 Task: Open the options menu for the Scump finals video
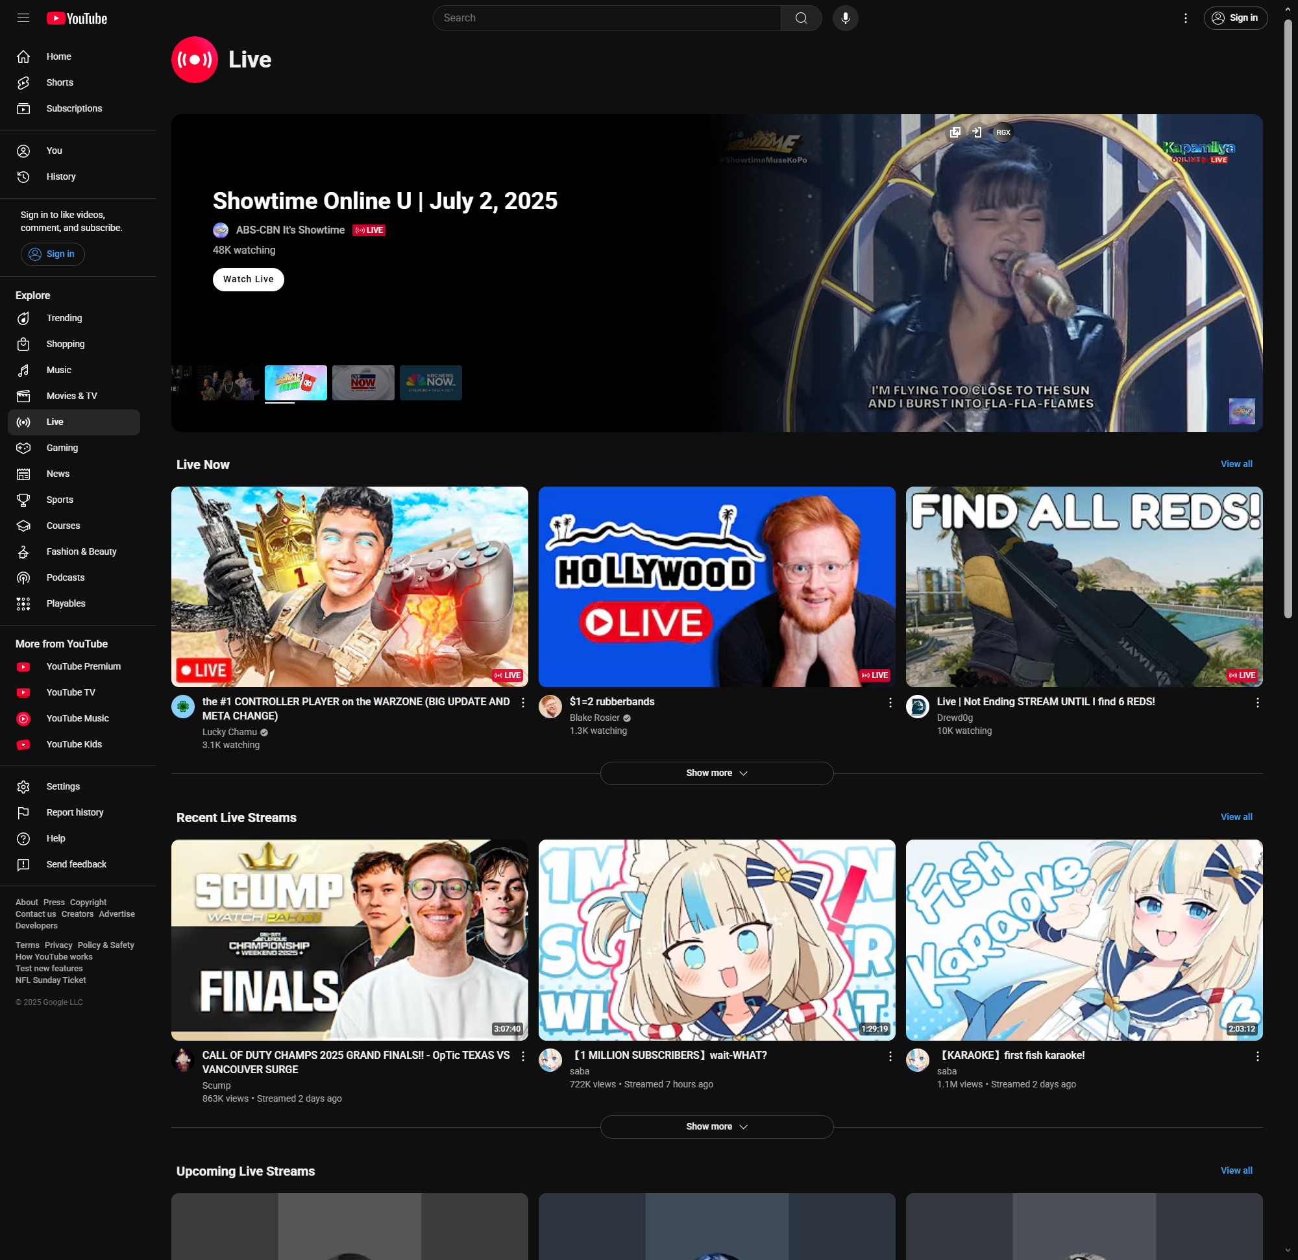(x=522, y=1056)
